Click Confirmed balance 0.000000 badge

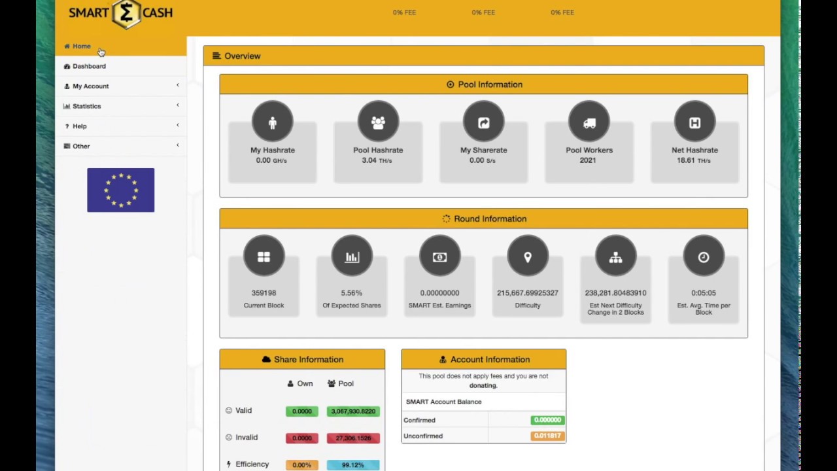click(547, 420)
